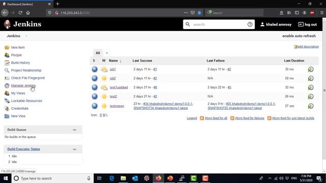Open the testmaven project
The image size is (326, 183).
tap(117, 106)
